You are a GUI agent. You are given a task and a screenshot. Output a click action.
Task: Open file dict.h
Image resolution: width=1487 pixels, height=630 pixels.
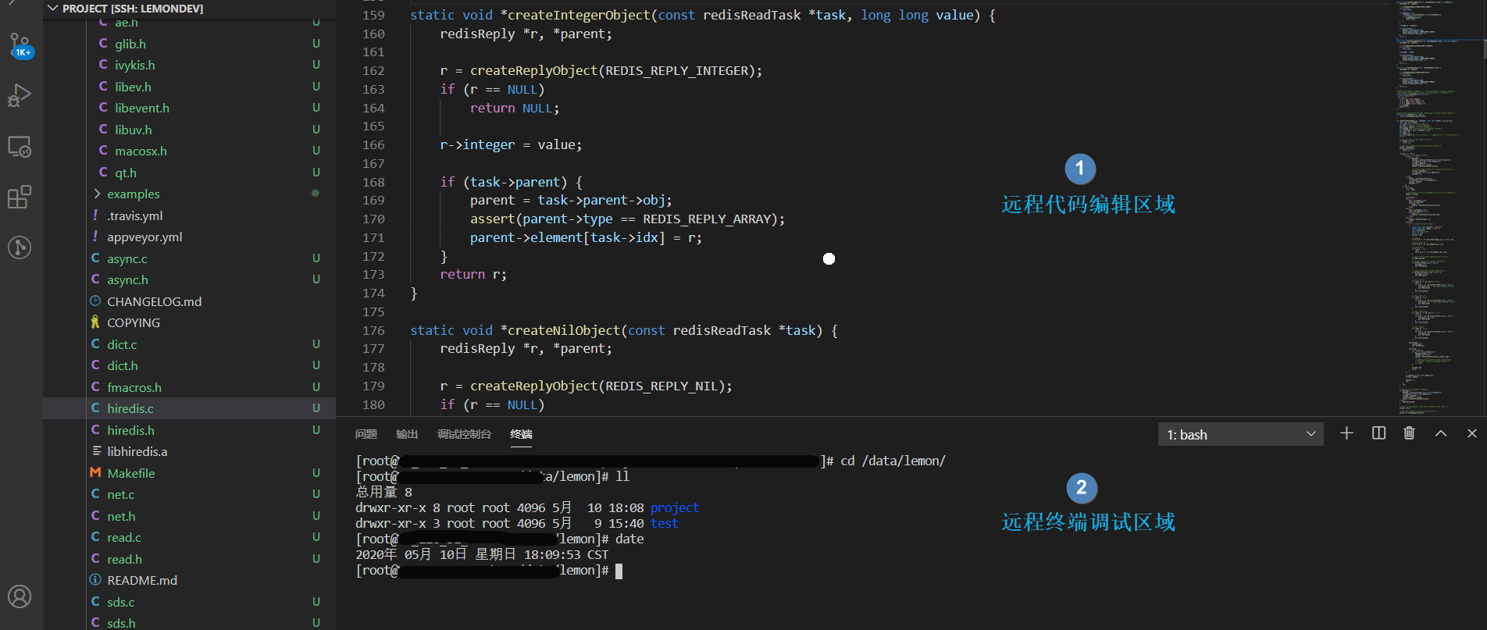123,365
